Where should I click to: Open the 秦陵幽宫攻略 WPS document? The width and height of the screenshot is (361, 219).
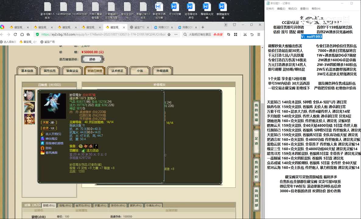click(223, 11)
